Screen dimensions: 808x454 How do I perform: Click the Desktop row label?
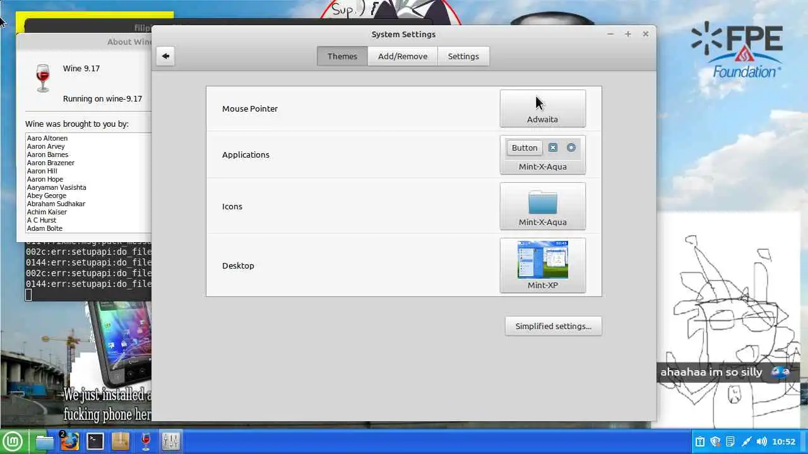pyautogui.click(x=238, y=265)
